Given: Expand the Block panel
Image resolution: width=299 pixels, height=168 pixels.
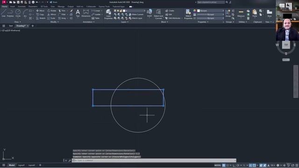Looking at the screenshot, I should (x=164, y=22).
